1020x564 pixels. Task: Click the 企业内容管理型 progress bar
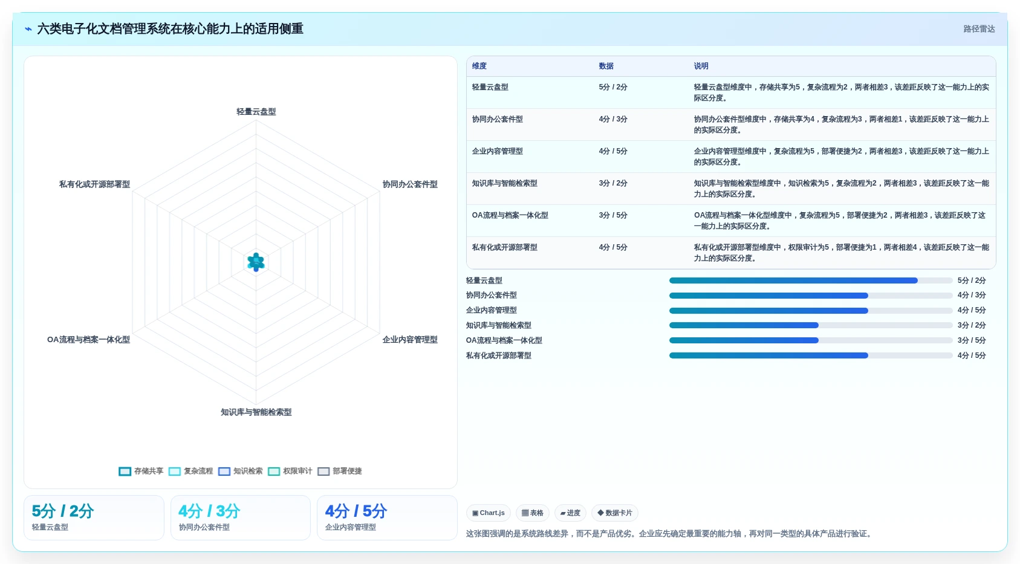tap(811, 311)
